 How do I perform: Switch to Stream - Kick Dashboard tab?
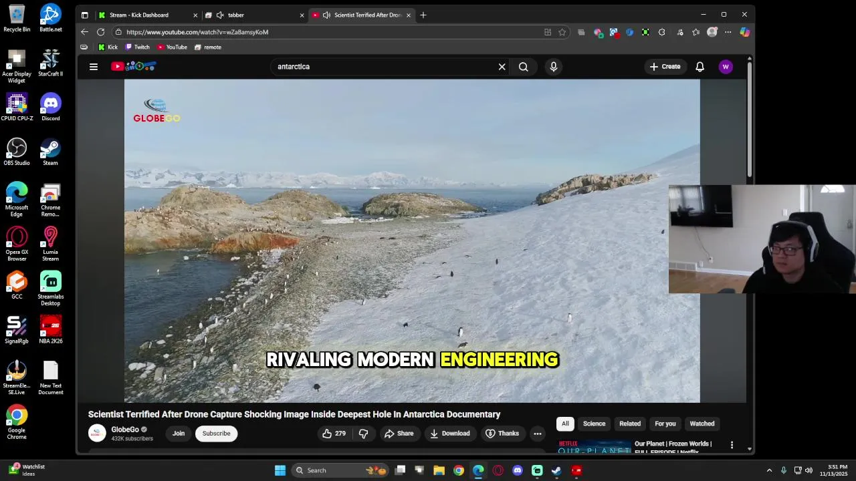[x=148, y=15]
